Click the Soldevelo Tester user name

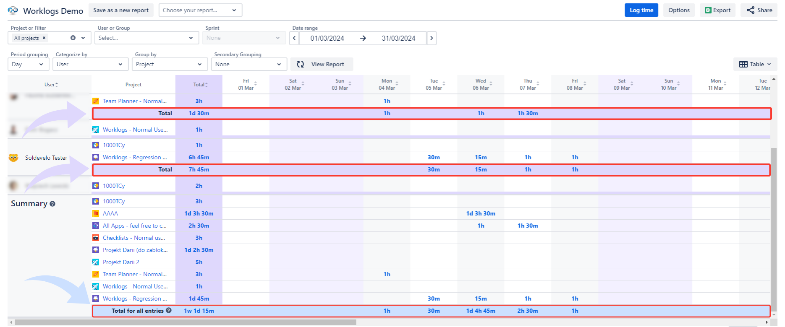coord(46,158)
